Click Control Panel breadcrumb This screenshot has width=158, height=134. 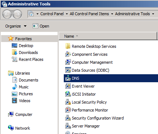point(52,14)
